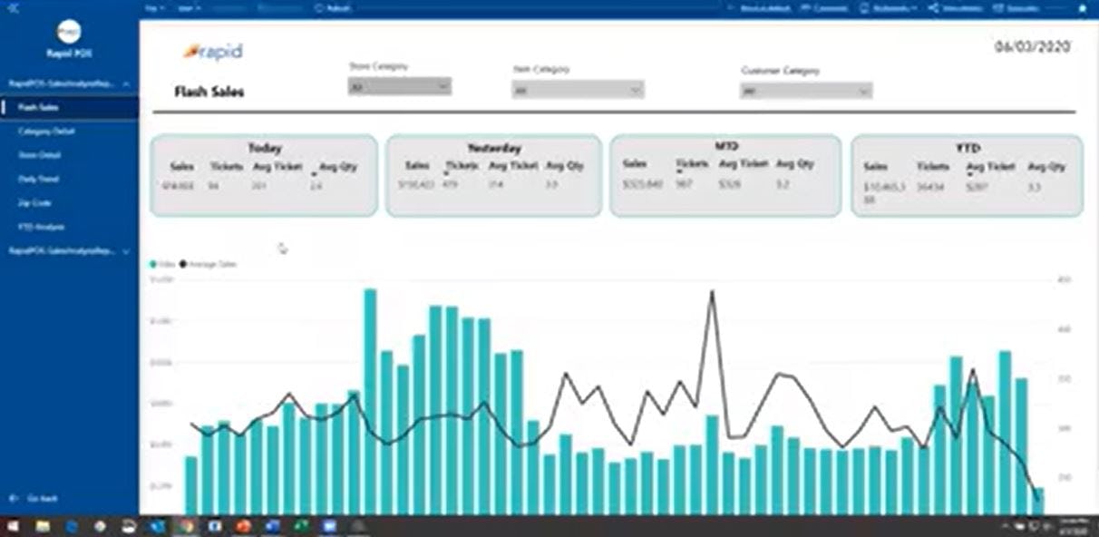1099x537 pixels.
Task: Click the Rapid POS logo in the sidebar
Action: (67, 29)
